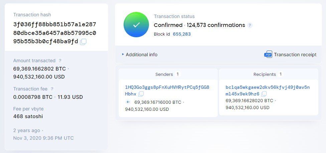Click the Nov 3, 2020 timestamp
The width and height of the screenshot is (326, 153).
(x=43, y=138)
